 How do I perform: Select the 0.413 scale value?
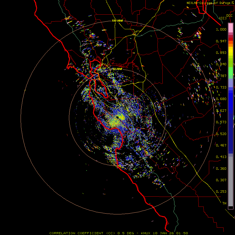click(x=221, y=157)
